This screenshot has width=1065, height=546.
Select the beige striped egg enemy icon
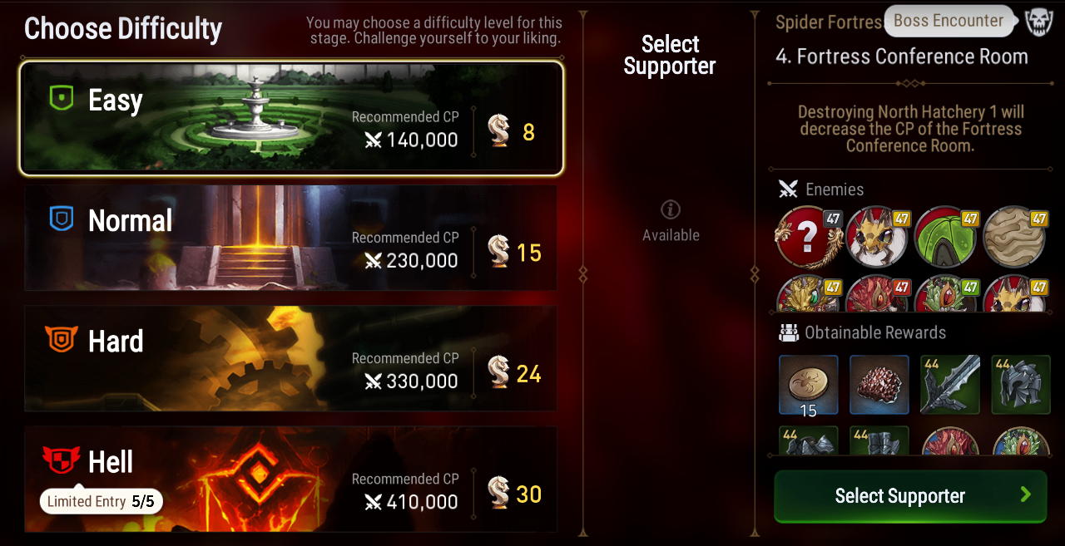(x=1015, y=236)
